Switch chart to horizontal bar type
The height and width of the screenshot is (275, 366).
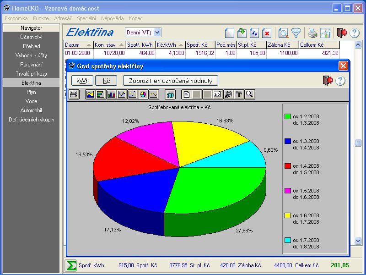101,94
